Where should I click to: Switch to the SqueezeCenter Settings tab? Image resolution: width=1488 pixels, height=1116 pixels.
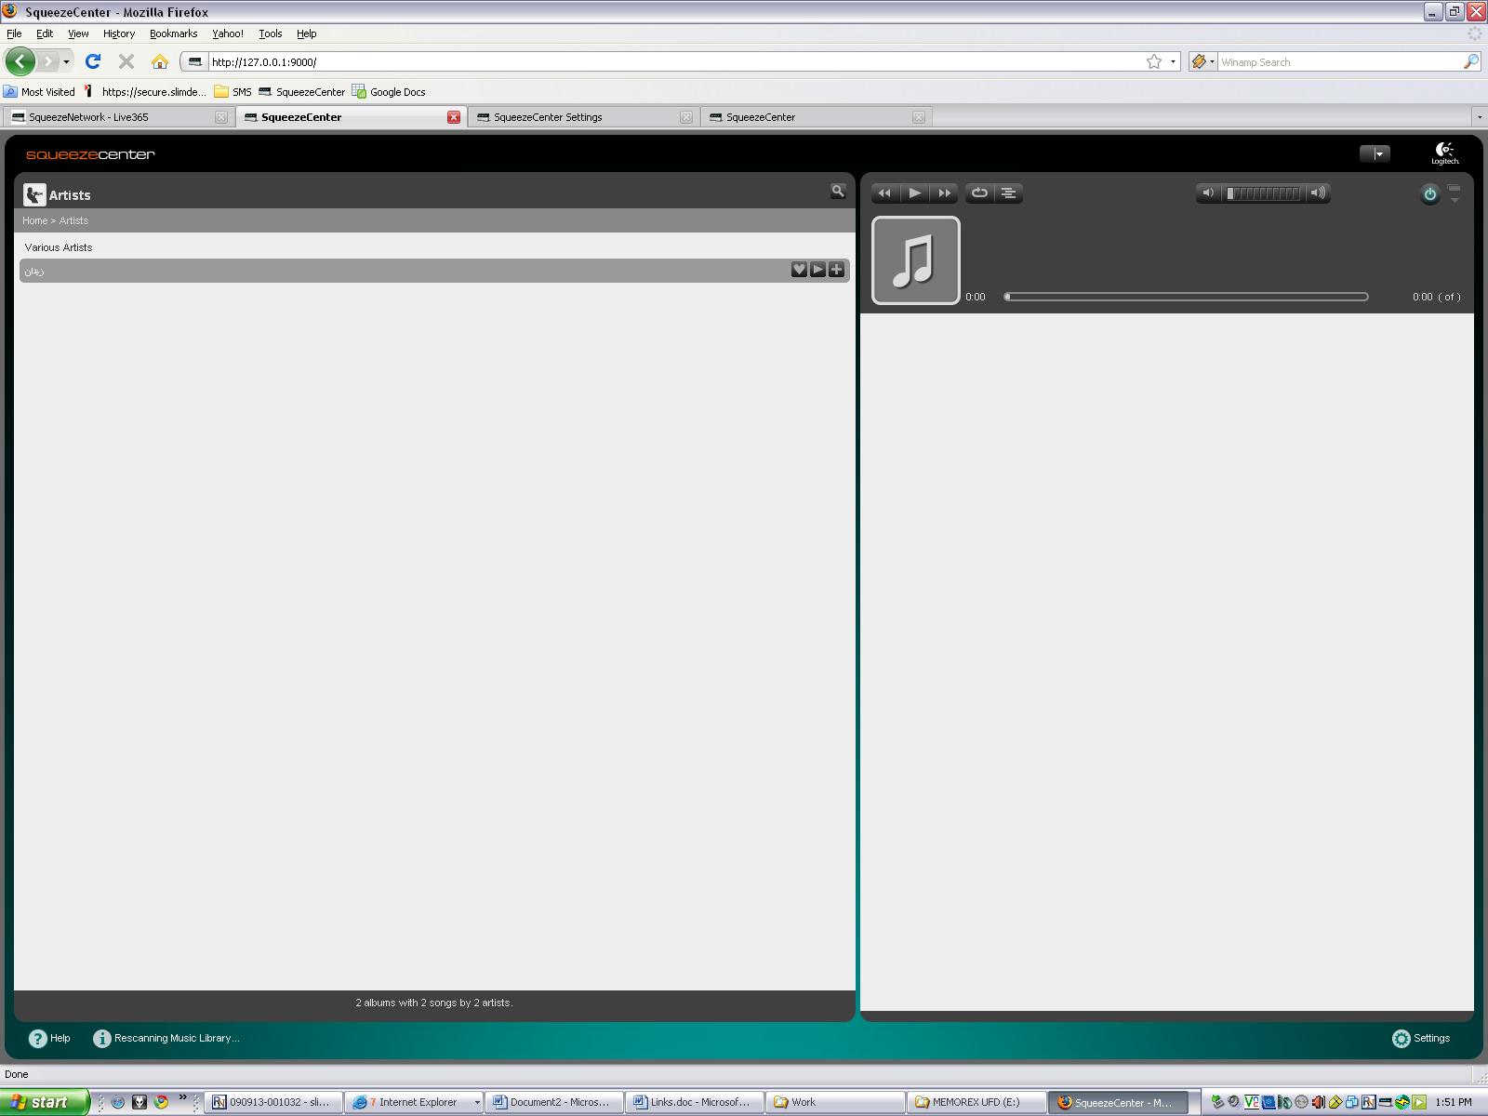548,117
